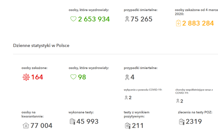The width and height of the screenshot is (218, 135).
Task: Click the 'Dzienne statystyki w Polsce' heading
Action: [x=41, y=45]
